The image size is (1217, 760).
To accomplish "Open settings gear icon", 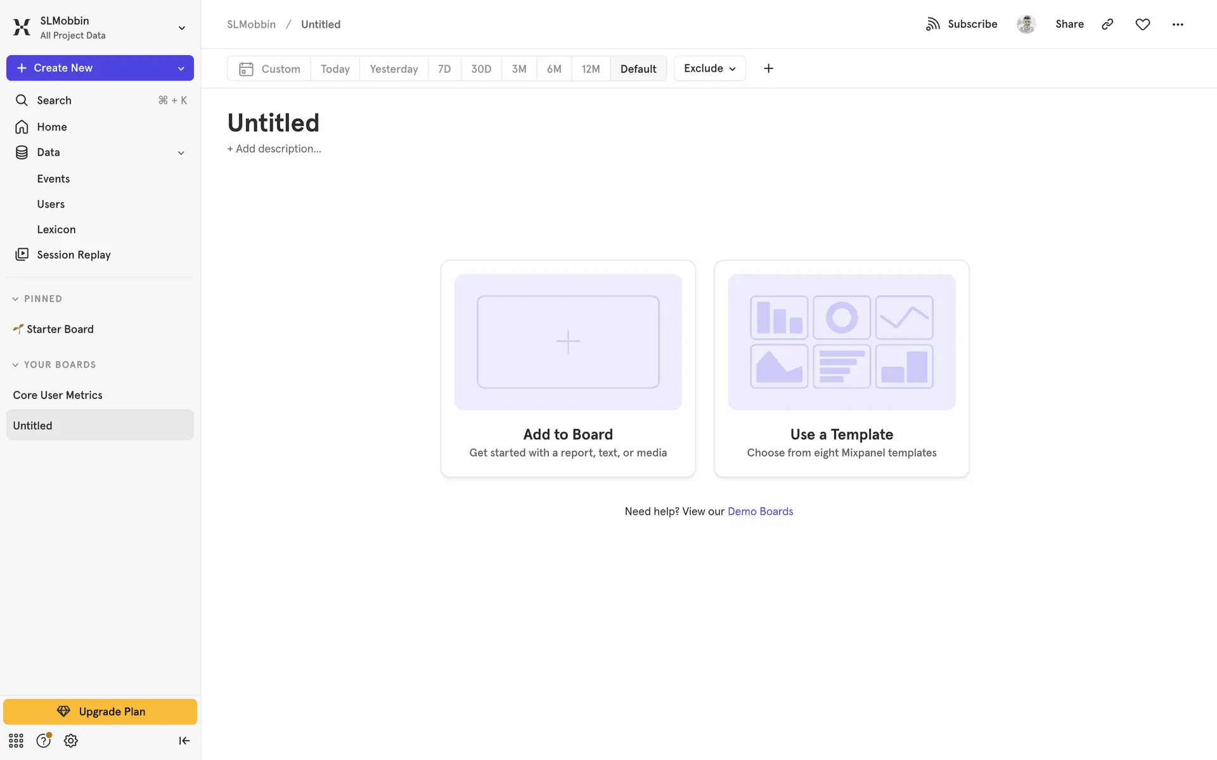I will click(x=71, y=740).
